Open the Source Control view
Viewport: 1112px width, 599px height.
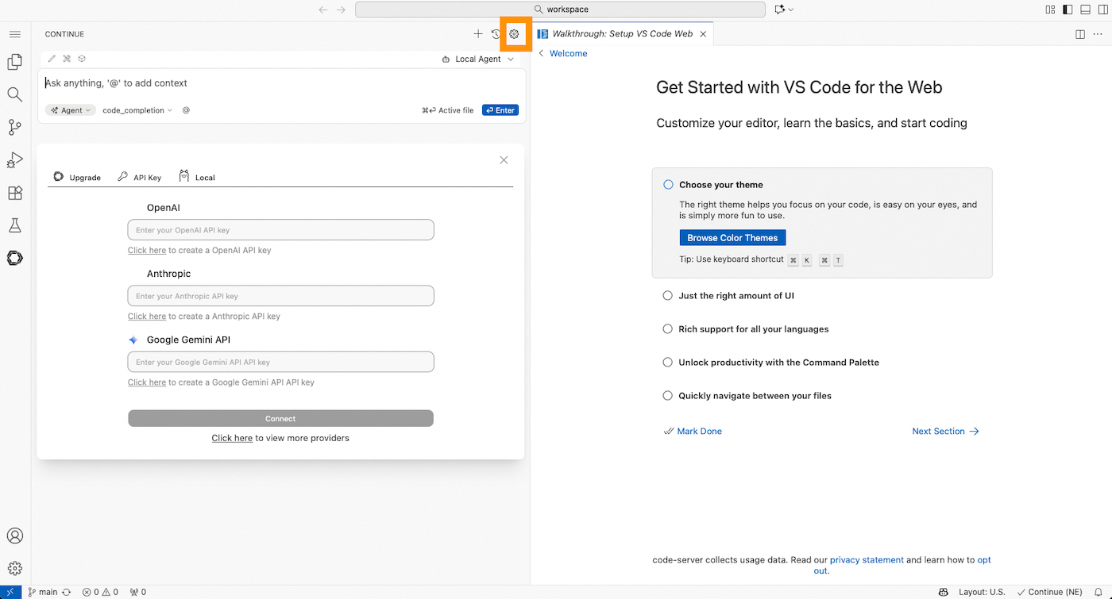coord(14,127)
